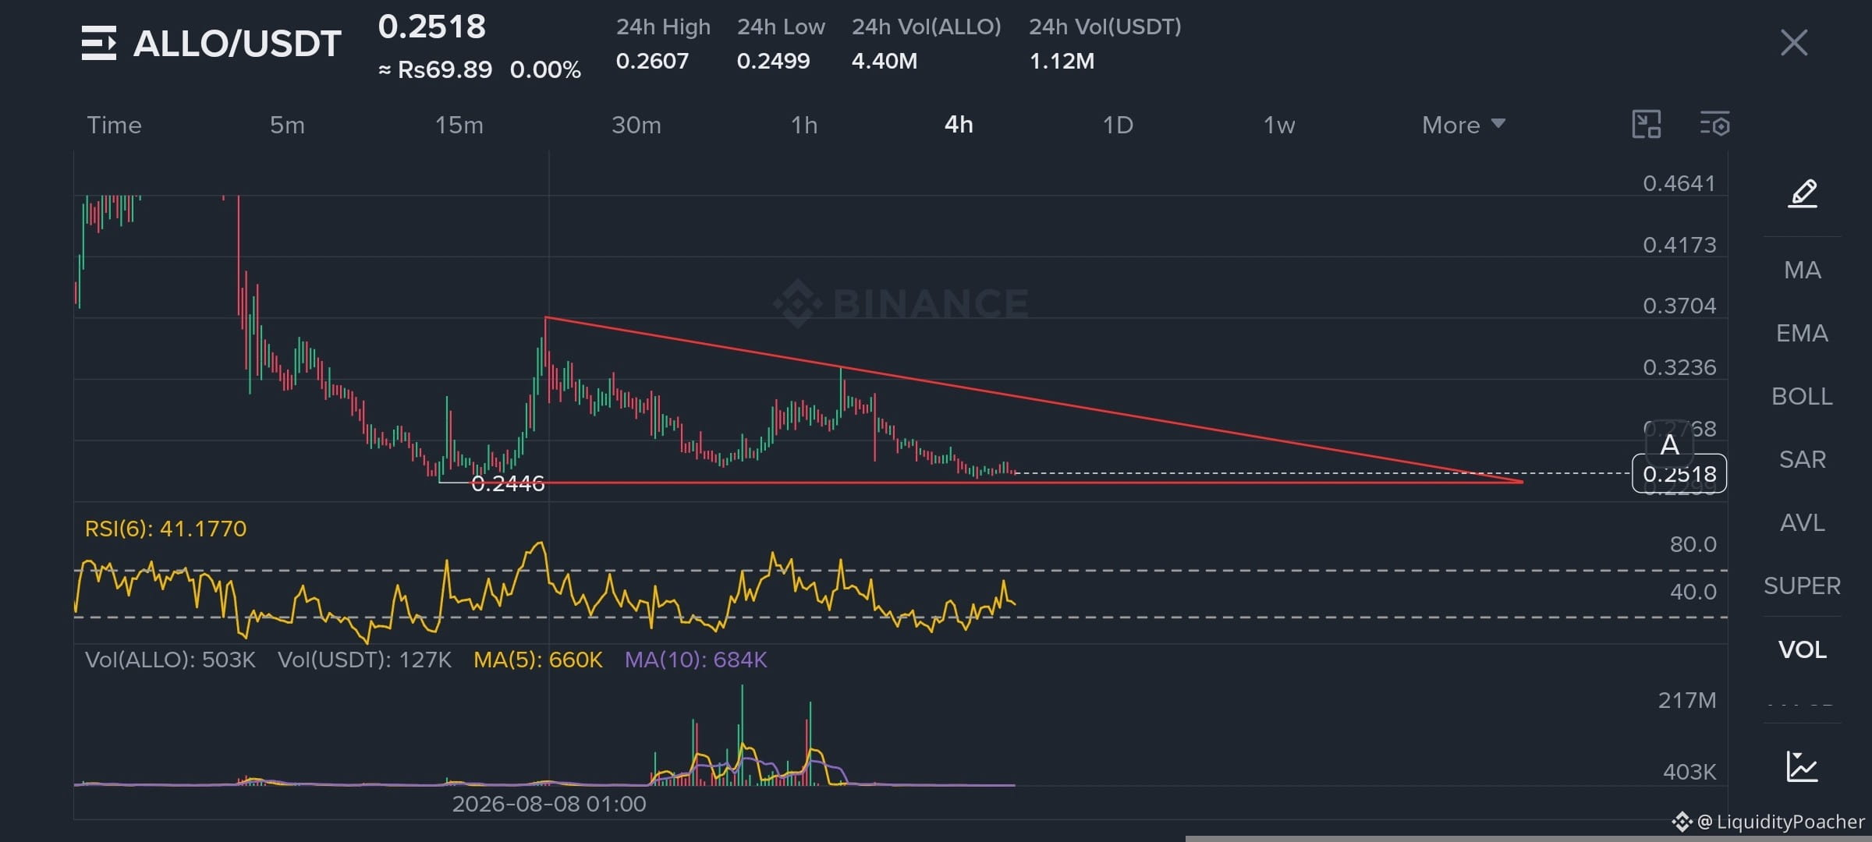Enable the SAR indicator
The width and height of the screenshot is (1872, 842).
(x=1803, y=459)
